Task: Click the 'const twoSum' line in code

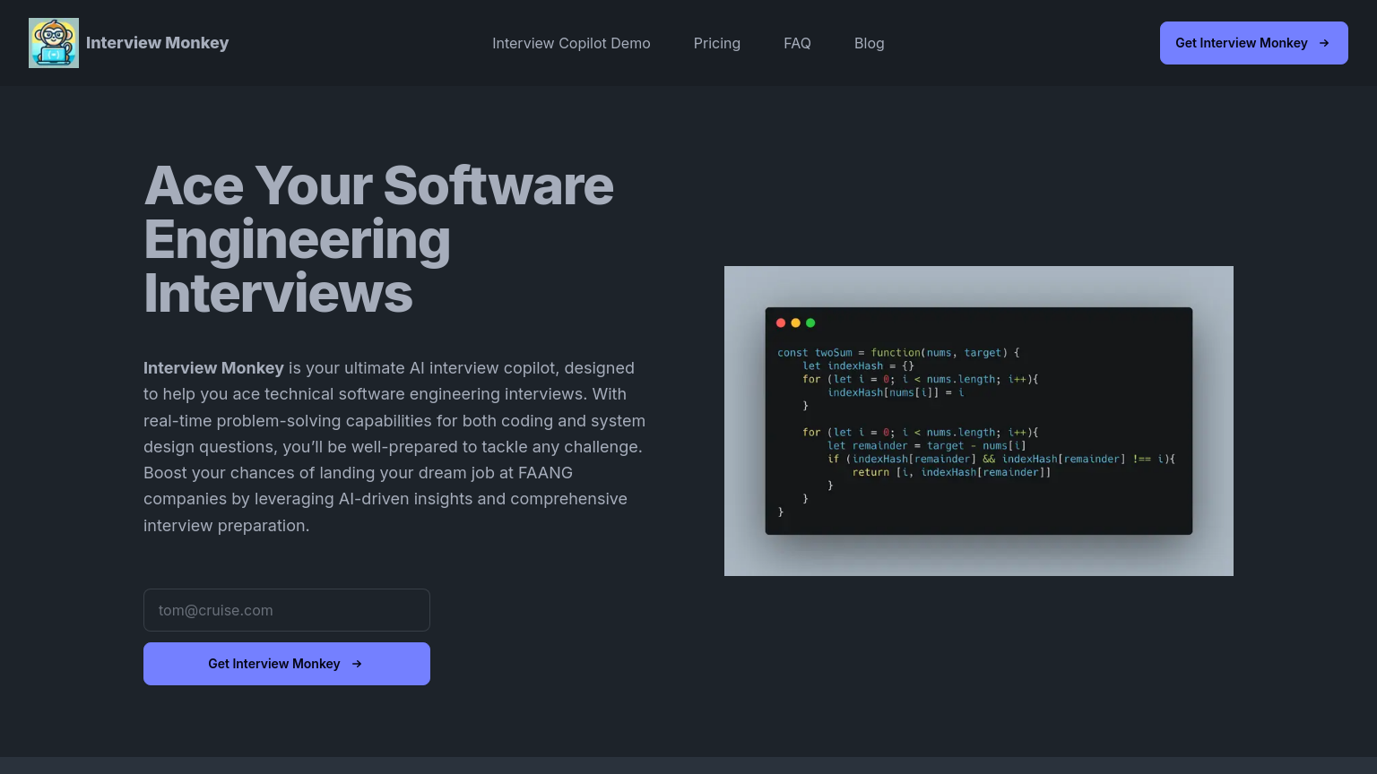Action: [x=897, y=353]
